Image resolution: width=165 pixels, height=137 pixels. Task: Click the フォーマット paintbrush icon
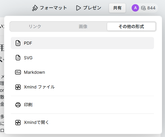click(35, 8)
